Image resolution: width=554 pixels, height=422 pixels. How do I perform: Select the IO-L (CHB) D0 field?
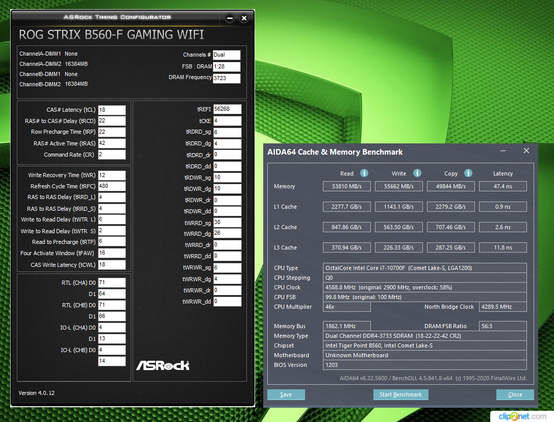pos(112,350)
